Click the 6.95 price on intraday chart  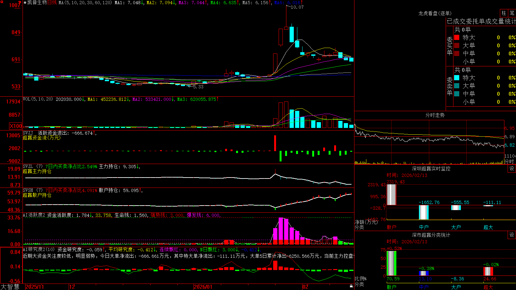[510, 128]
